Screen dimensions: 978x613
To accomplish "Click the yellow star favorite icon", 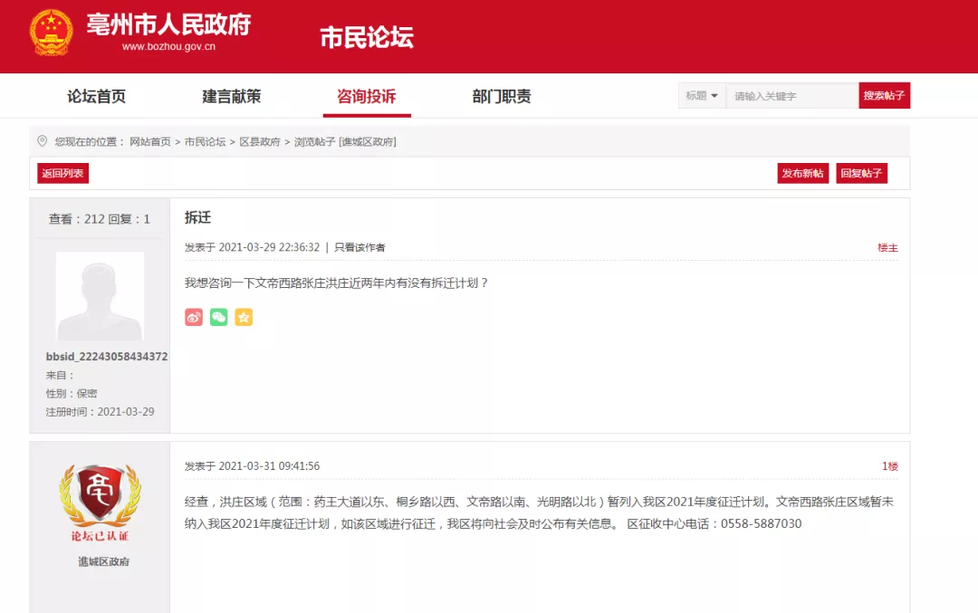I will tap(244, 318).
